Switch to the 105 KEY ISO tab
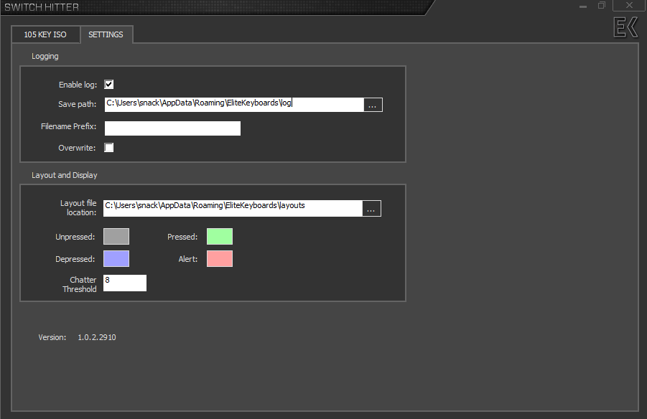Screen dimensions: 647x419 click(x=45, y=34)
